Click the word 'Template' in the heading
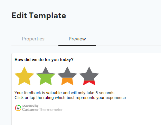The image size is (161, 125). point(47,16)
